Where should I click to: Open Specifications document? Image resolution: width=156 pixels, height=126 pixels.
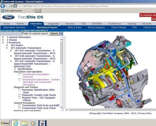[x=25, y=69]
